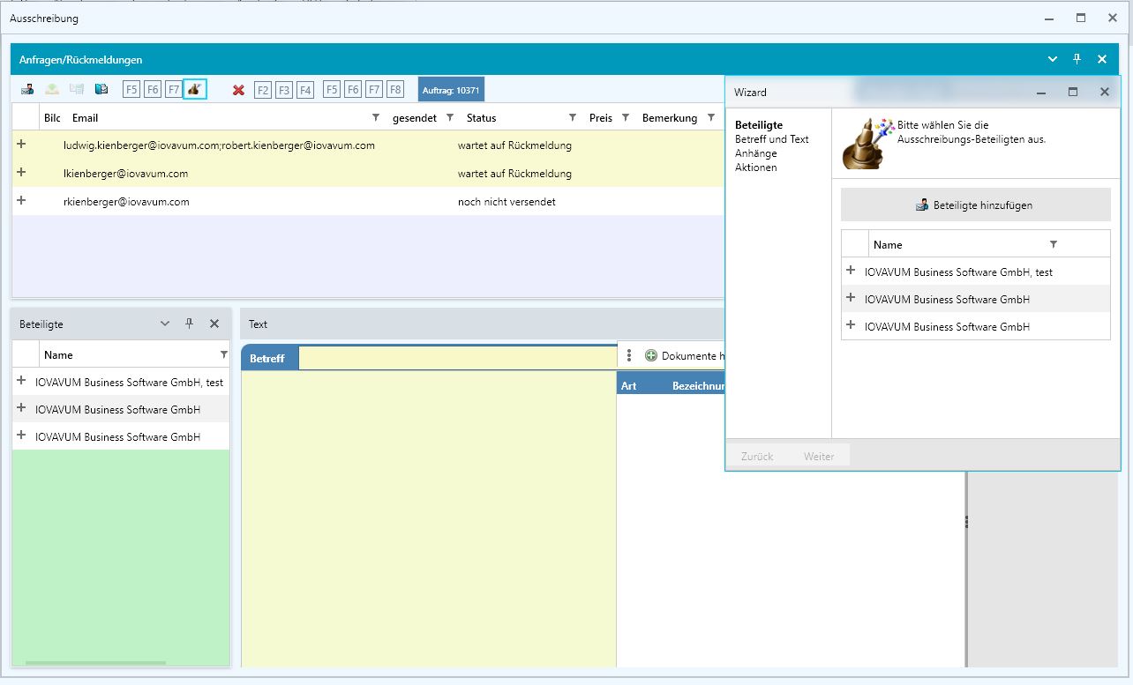Maximize the Ausschreibung main window
Viewport: 1133px width, 685px height.
[1081, 18]
